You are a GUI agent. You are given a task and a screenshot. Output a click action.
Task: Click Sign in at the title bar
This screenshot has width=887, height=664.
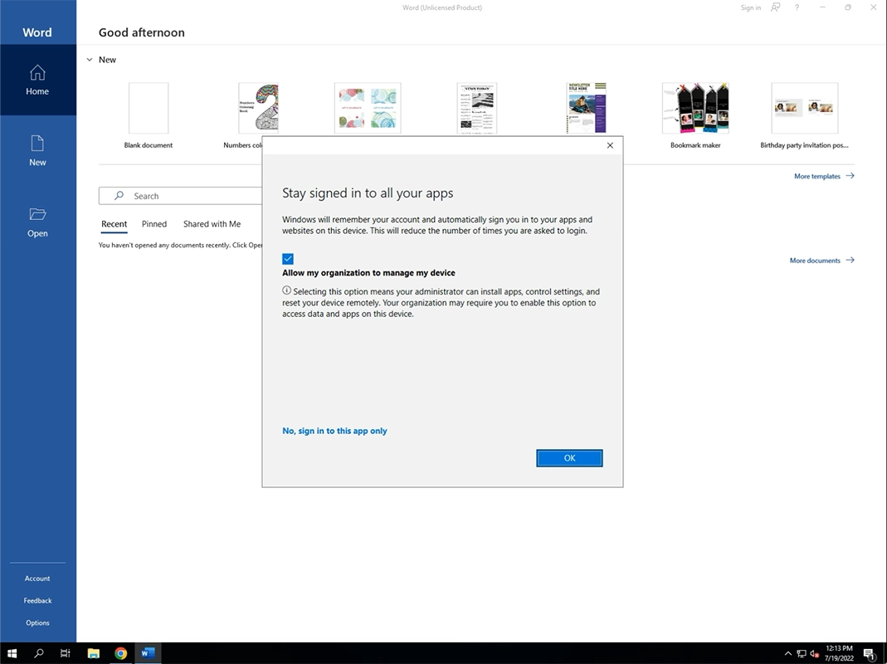pos(751,7)
